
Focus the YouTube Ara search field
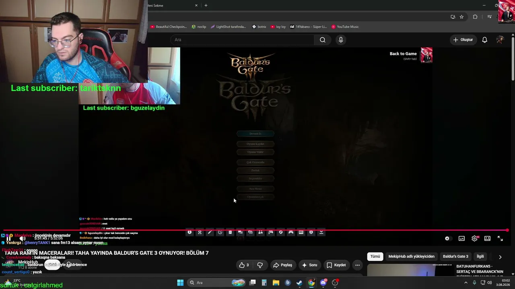click(x=242, y=40)
